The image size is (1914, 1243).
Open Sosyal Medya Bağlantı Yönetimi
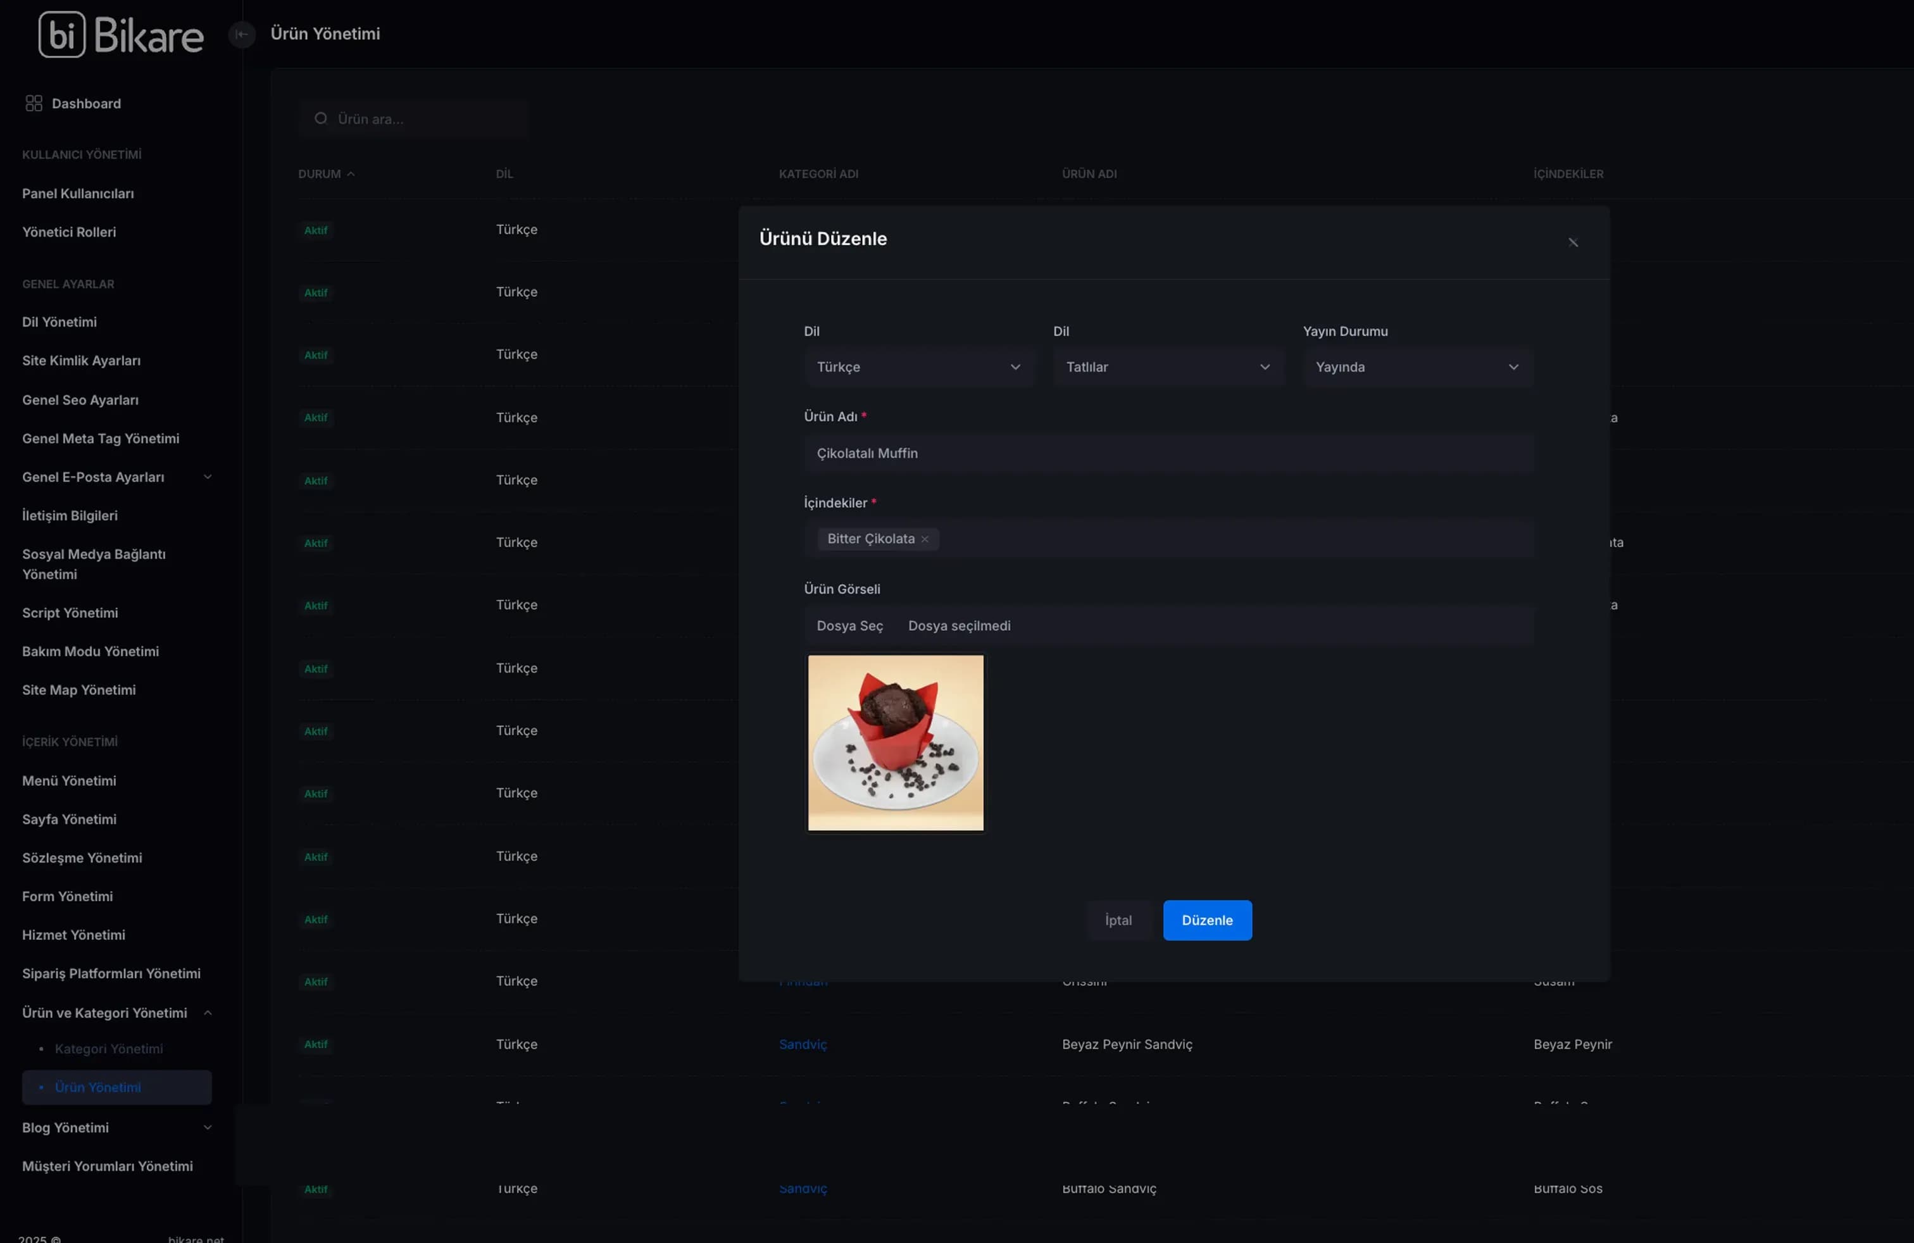pyautogui.click(x=94, y=565)
